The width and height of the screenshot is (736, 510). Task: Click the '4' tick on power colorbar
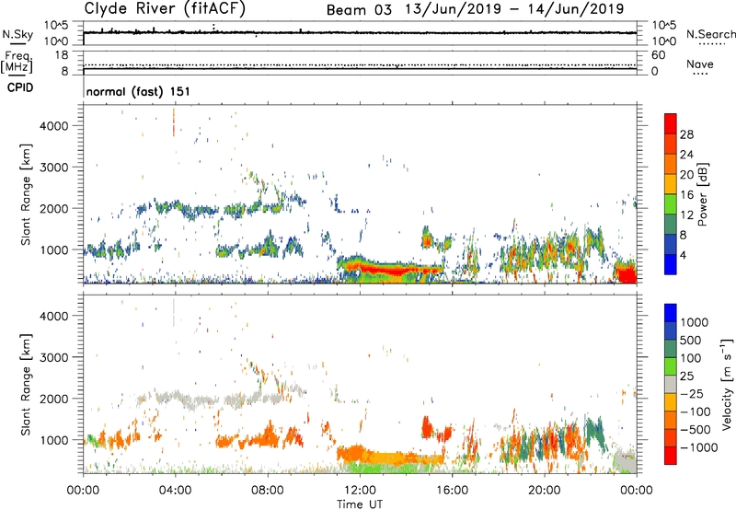(684, 255)
